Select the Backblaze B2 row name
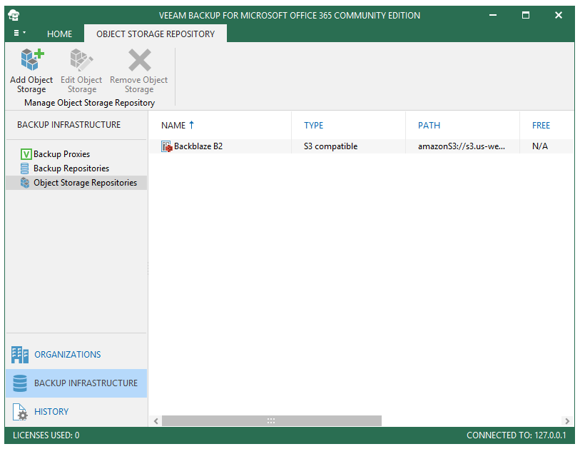This screenshot has width=580, height=449. pyautogui.click(x=198, y=146)
